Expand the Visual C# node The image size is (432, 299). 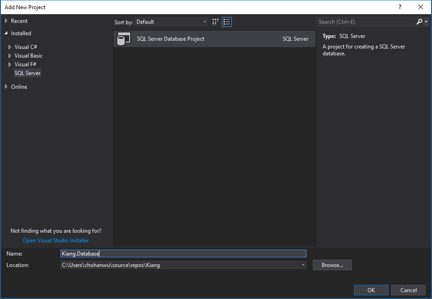click(10, 47)
